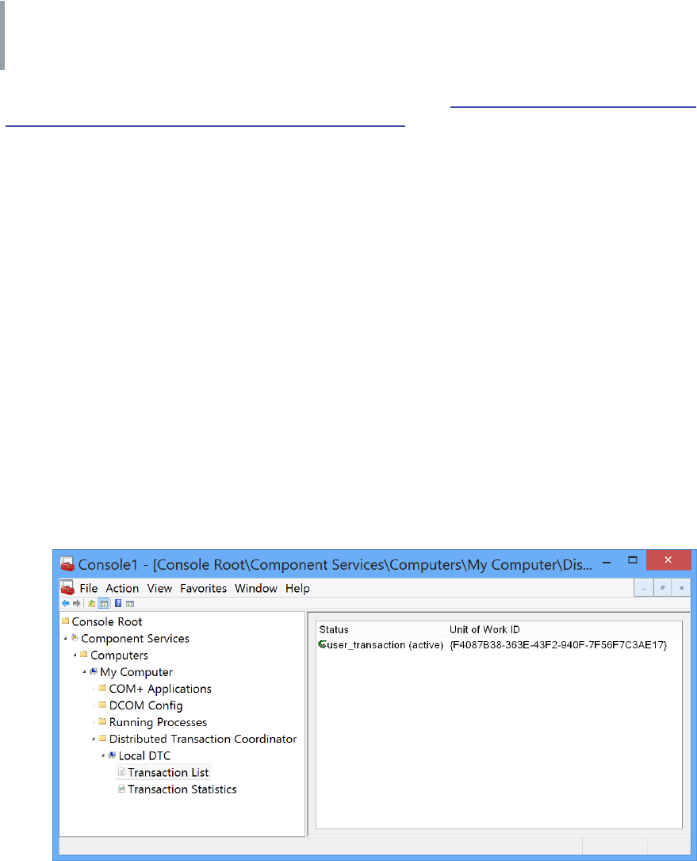The height and width of the screenshot is (861, 697).
Task: Minimize the inner MMC child window
Action: point(644,588)
